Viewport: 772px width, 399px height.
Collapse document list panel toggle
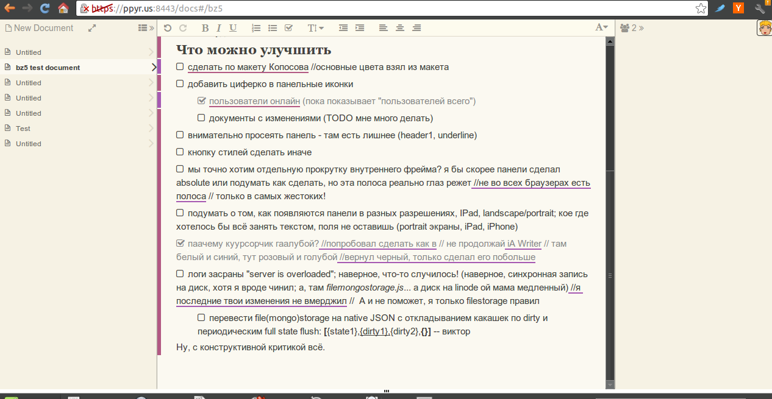pos(146,28)
